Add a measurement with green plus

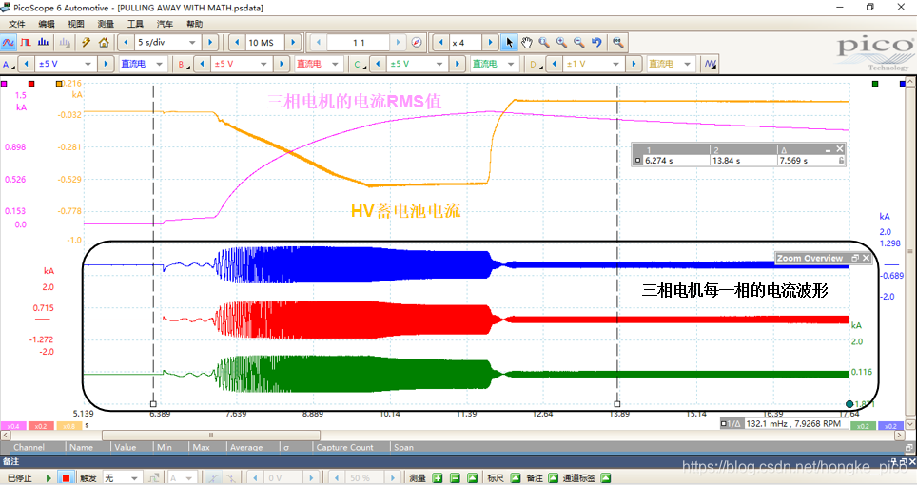coord(438,478)
